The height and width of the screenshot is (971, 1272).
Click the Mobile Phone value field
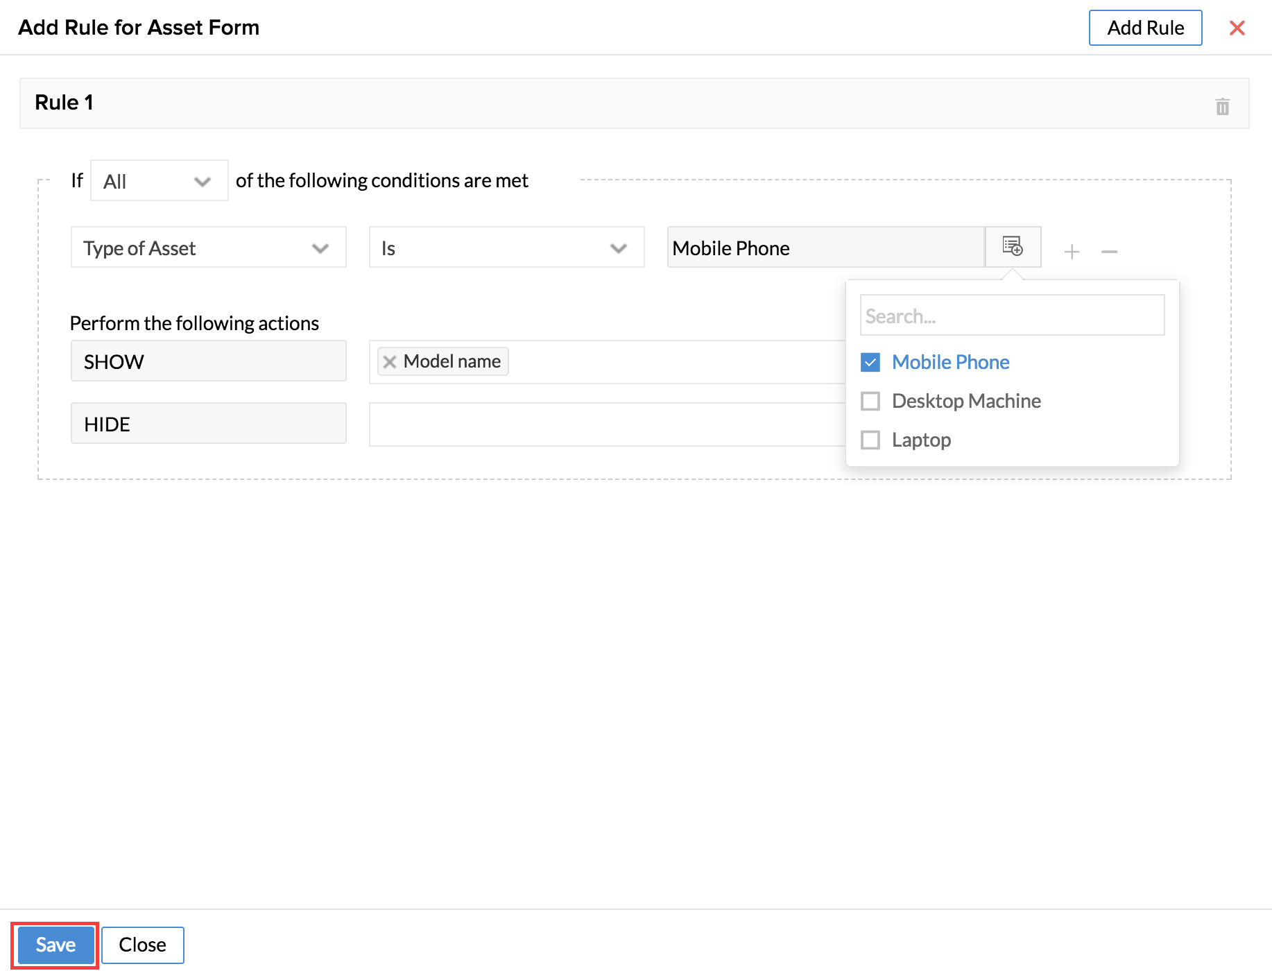pyautogui.click(x=825, y=248)
